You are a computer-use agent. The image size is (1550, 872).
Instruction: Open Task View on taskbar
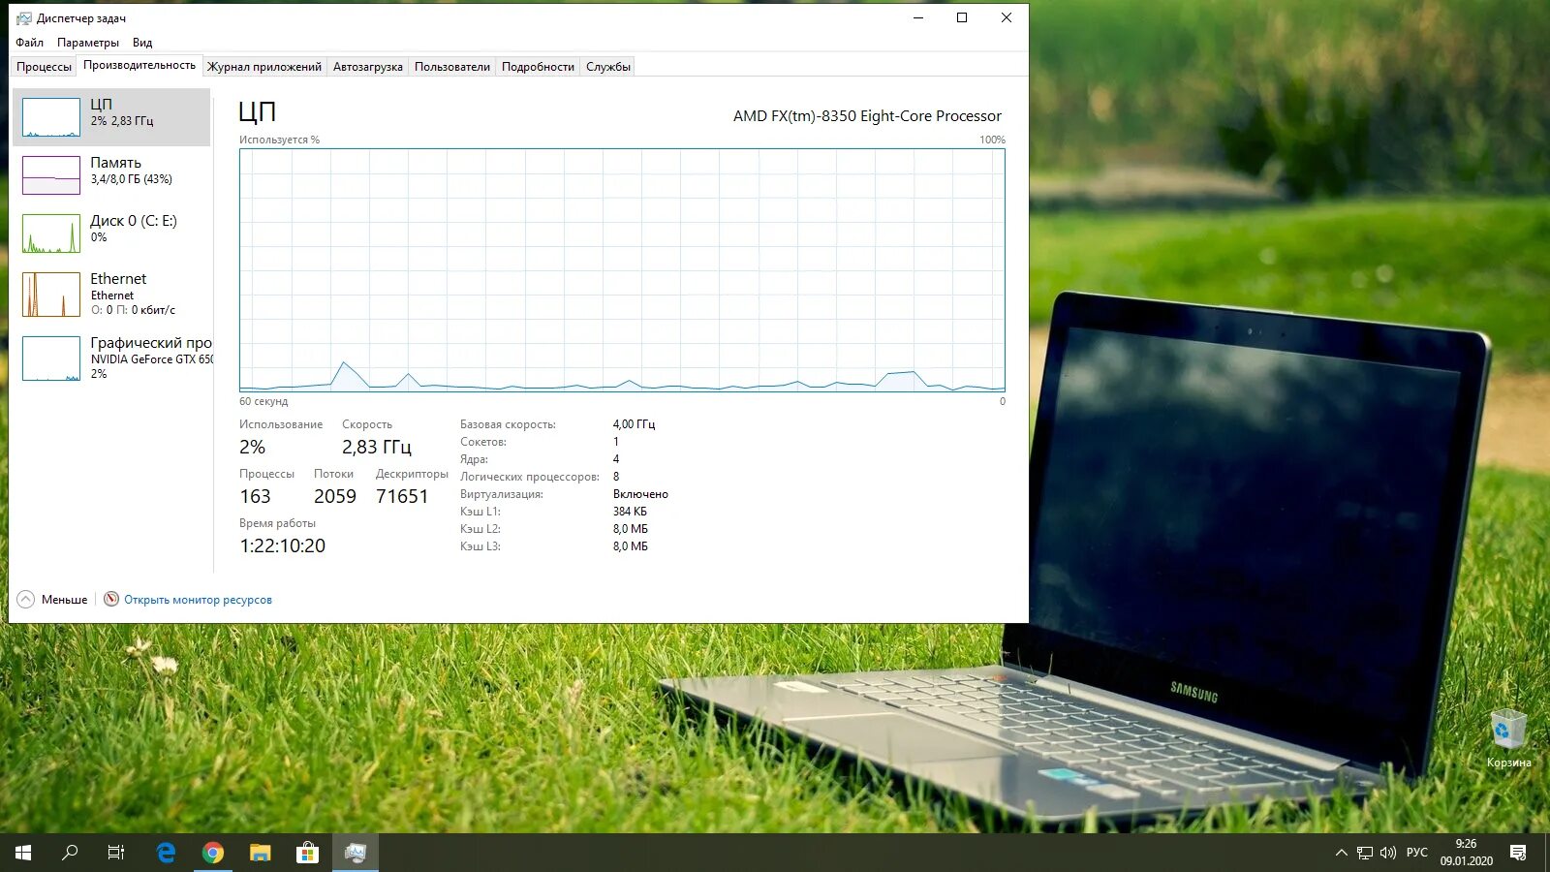pos(115,853)
